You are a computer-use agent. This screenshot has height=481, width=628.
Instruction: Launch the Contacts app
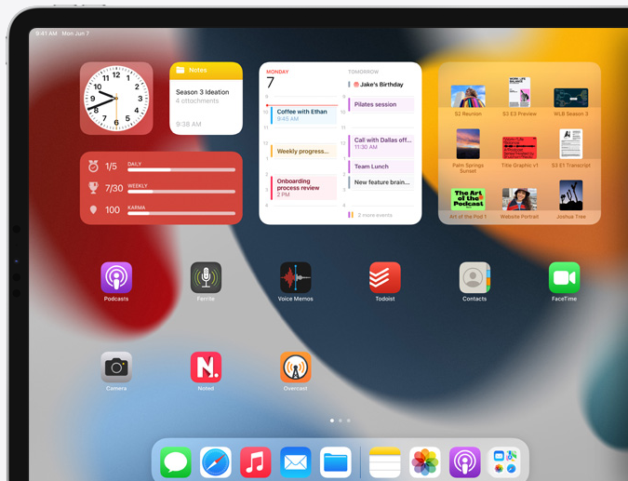(x=474, y=277)
